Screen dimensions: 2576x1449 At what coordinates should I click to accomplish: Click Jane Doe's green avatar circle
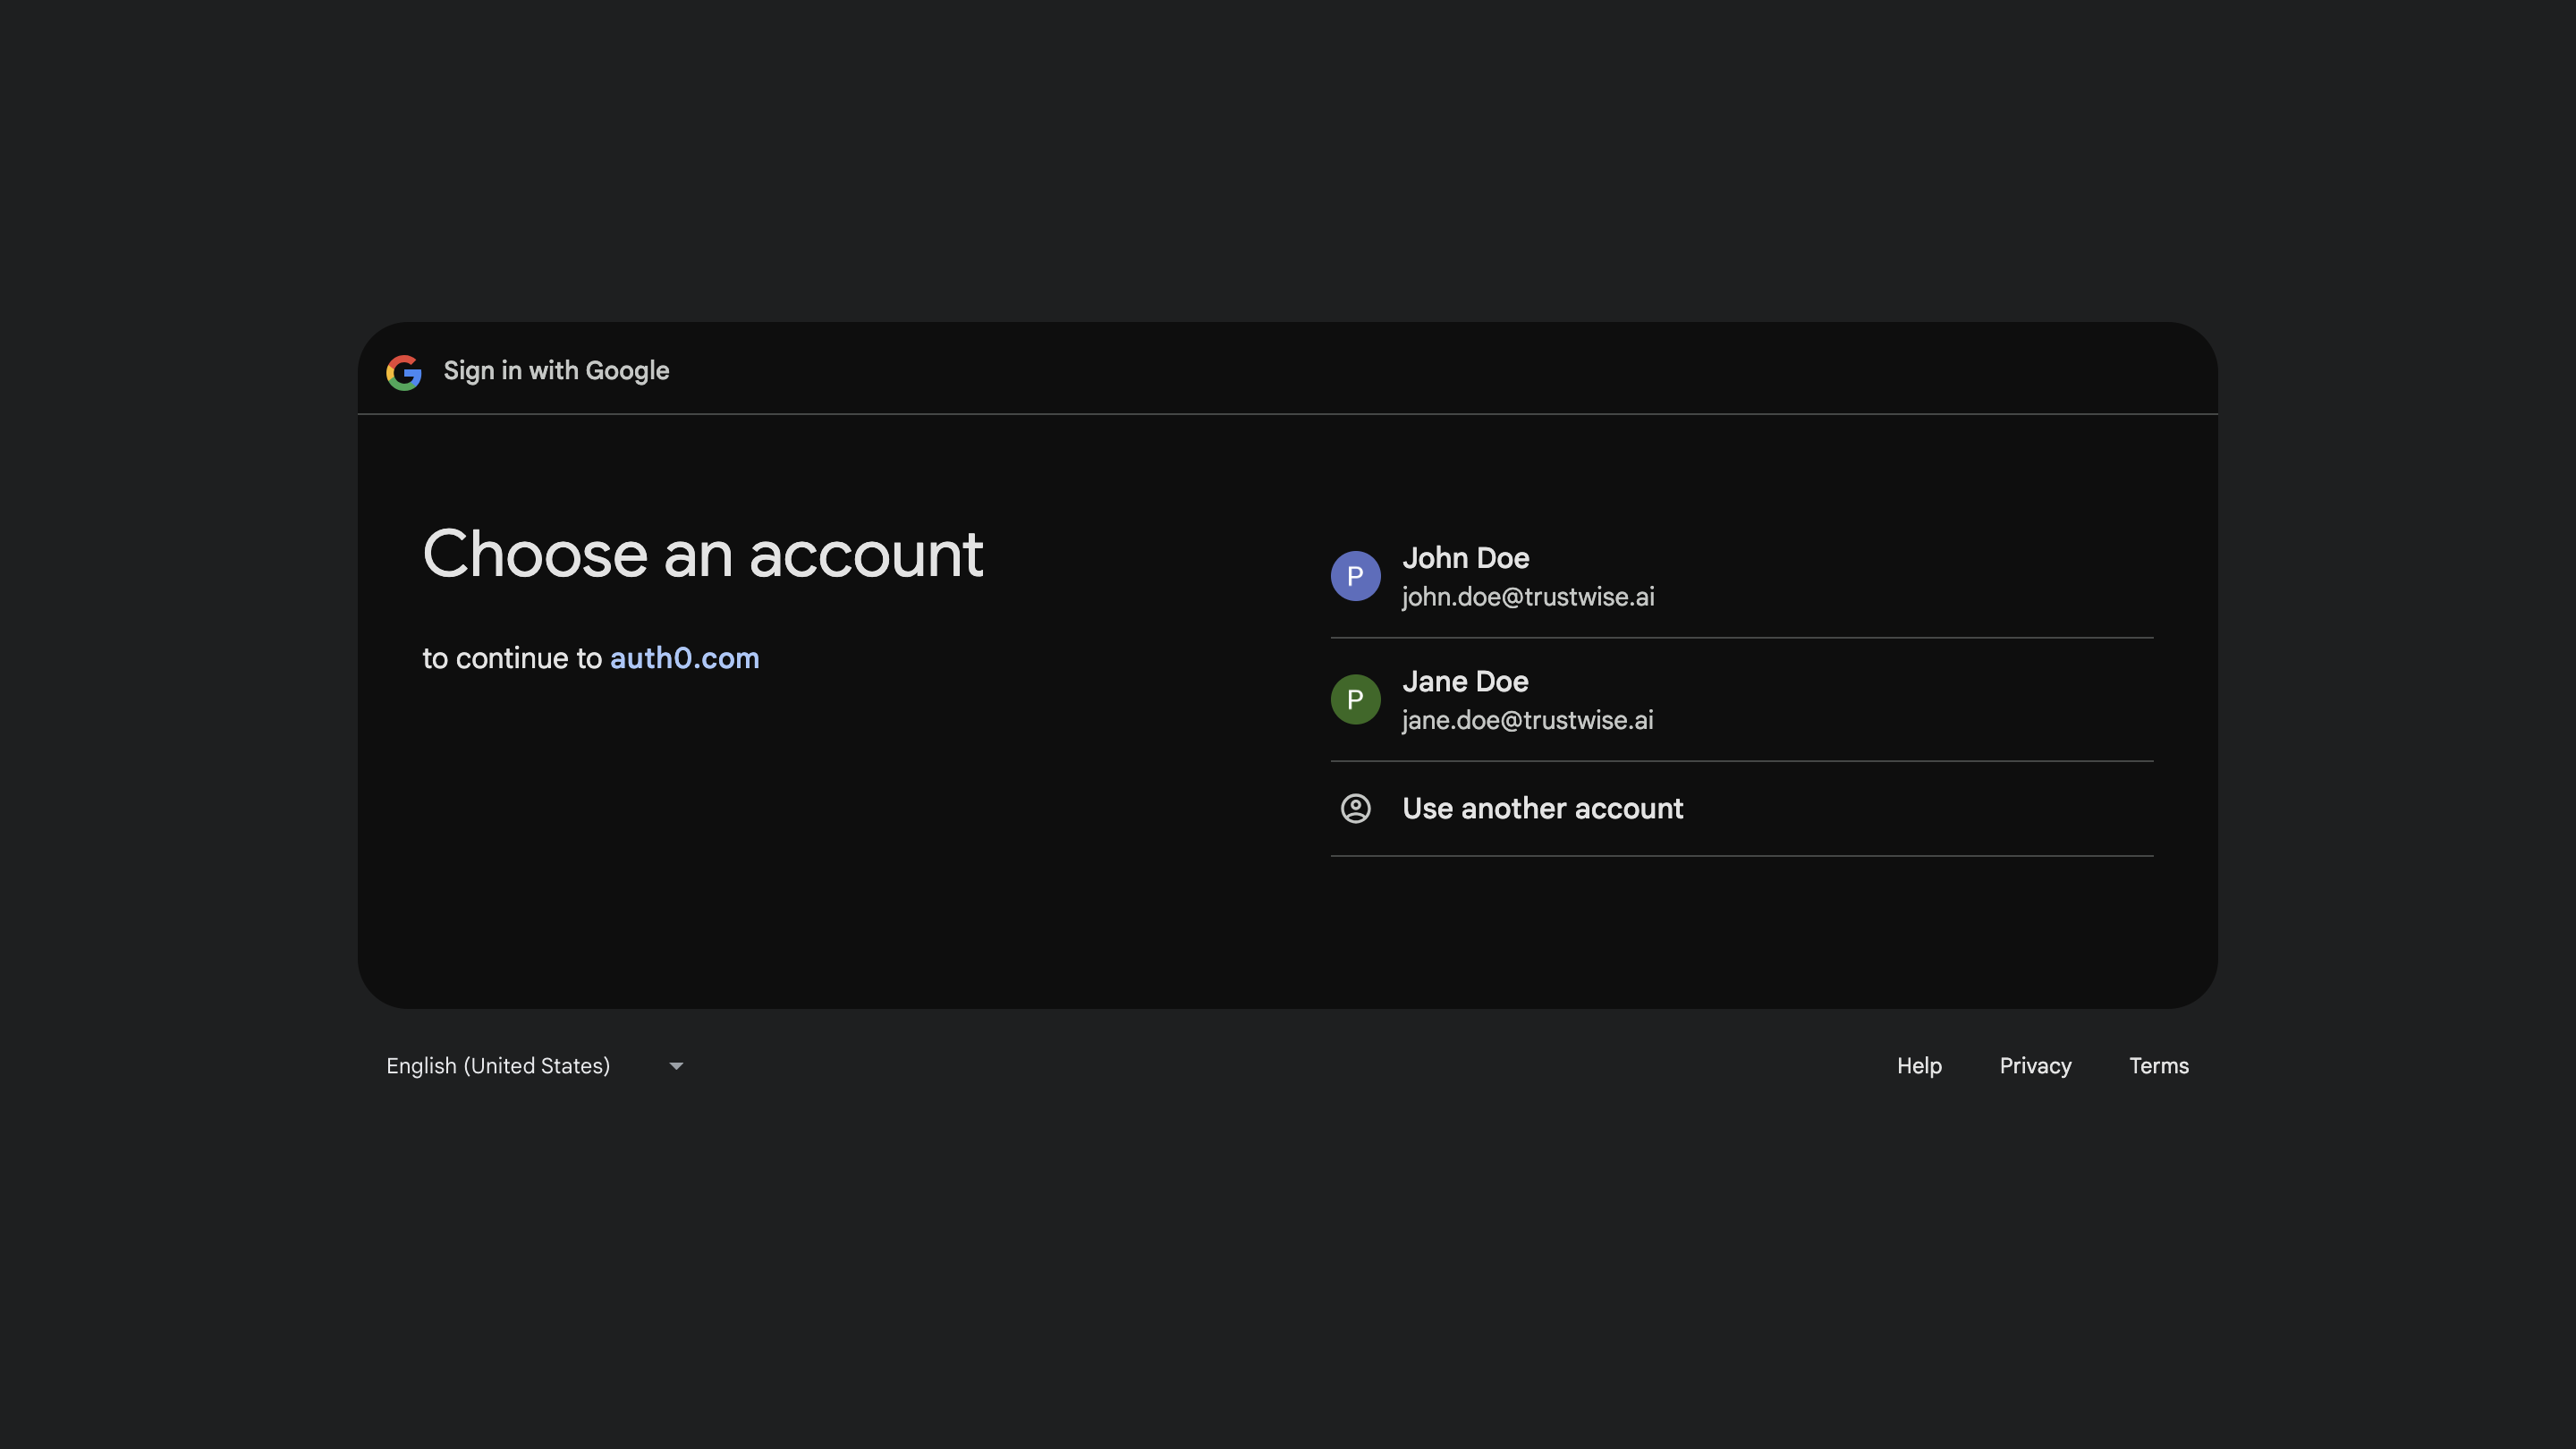pos(1355,699)
